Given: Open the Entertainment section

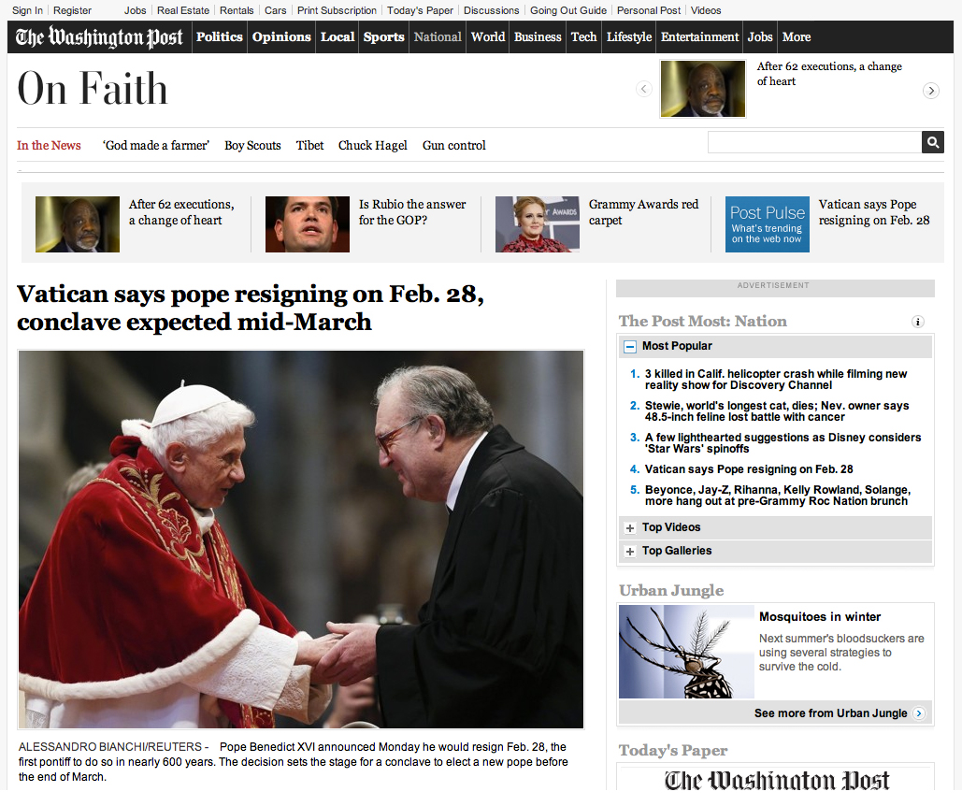Looking at the screenshot, I should click(x=699, y=36).
